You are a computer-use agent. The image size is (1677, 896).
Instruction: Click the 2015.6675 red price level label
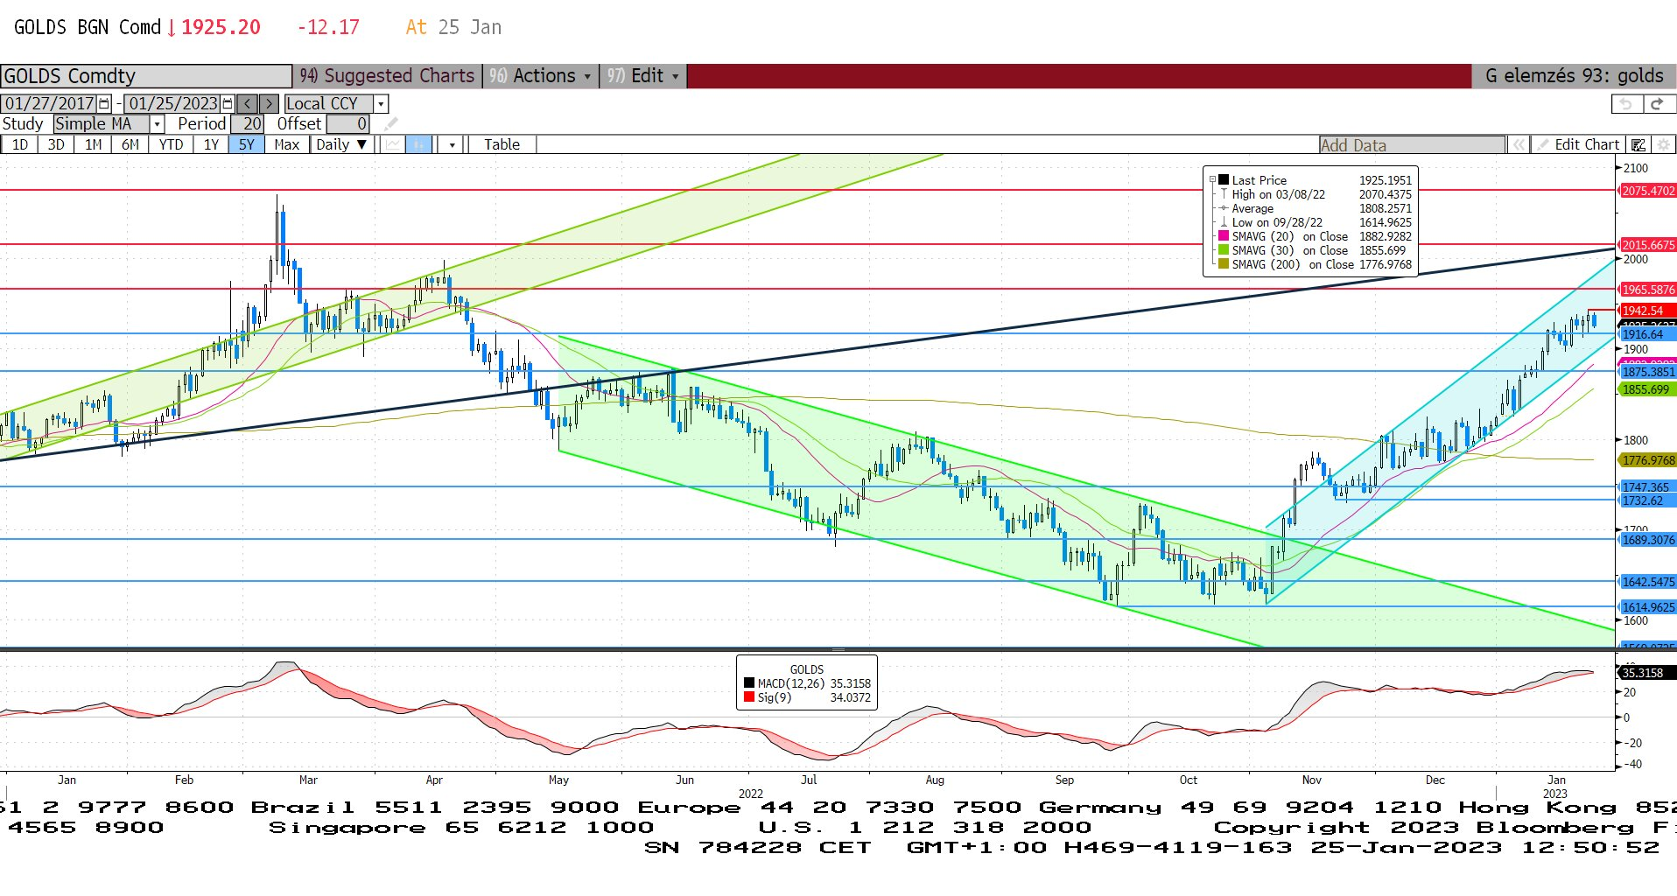click(x=1647, y=245)
